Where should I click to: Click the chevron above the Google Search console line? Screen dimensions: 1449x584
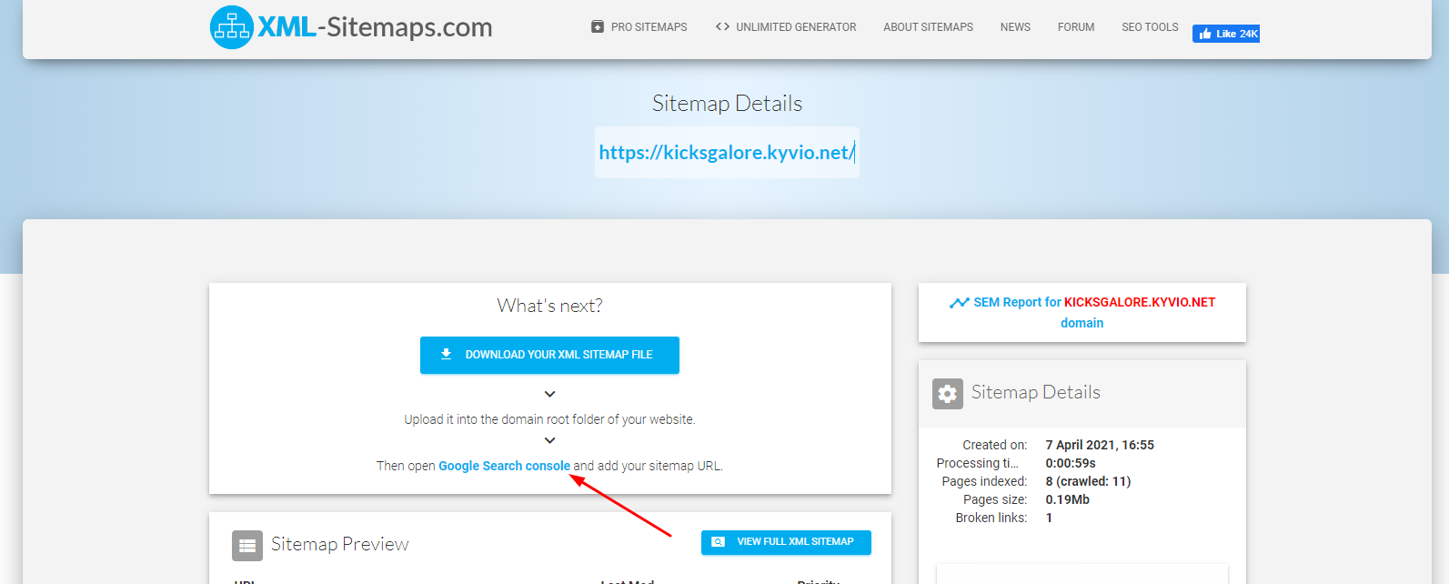coord(549,440)
